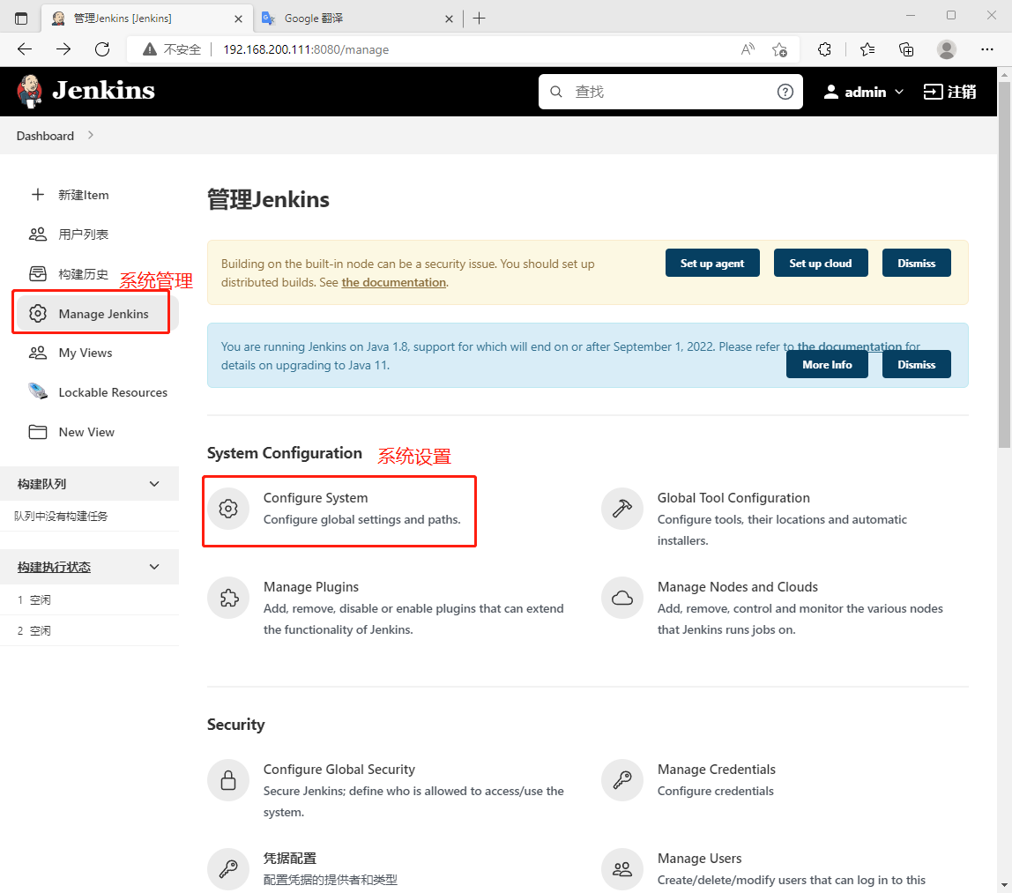
Task: Switch to the 管理Jenkins browser tab
Action: [145, 18]
